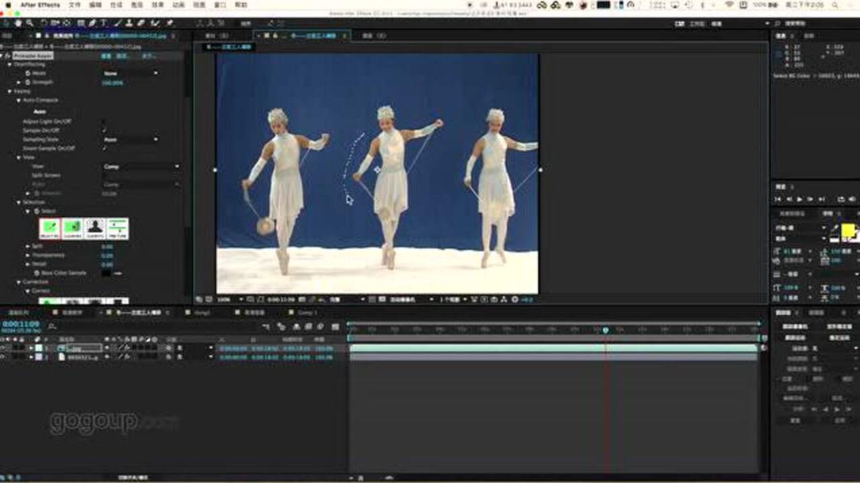The height and width of the screenshot is (483, 860).
Task: Click the Clean FG silhouette icon
Action: [x=94, y=229]
